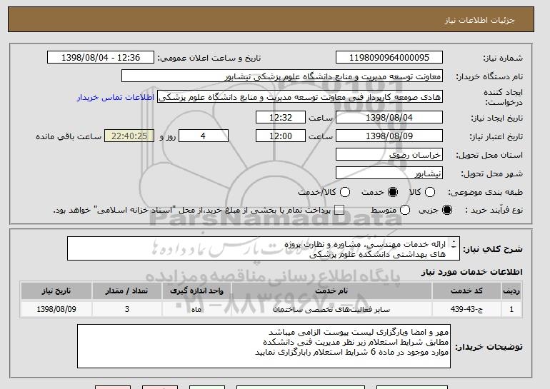550x389 pixels.
Task: Click the row number cell 1
Action: (511, 309)
